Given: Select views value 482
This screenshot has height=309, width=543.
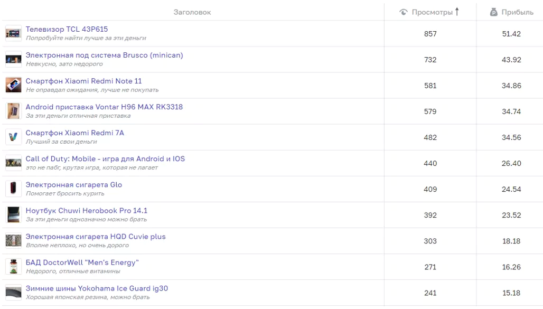Looking at the screenshot, I should (x=430, y=137).
